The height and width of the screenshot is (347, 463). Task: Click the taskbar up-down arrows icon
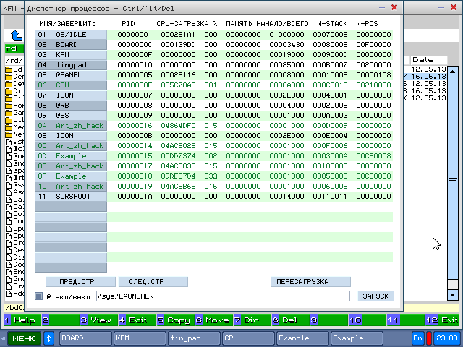tap(49, 338)
